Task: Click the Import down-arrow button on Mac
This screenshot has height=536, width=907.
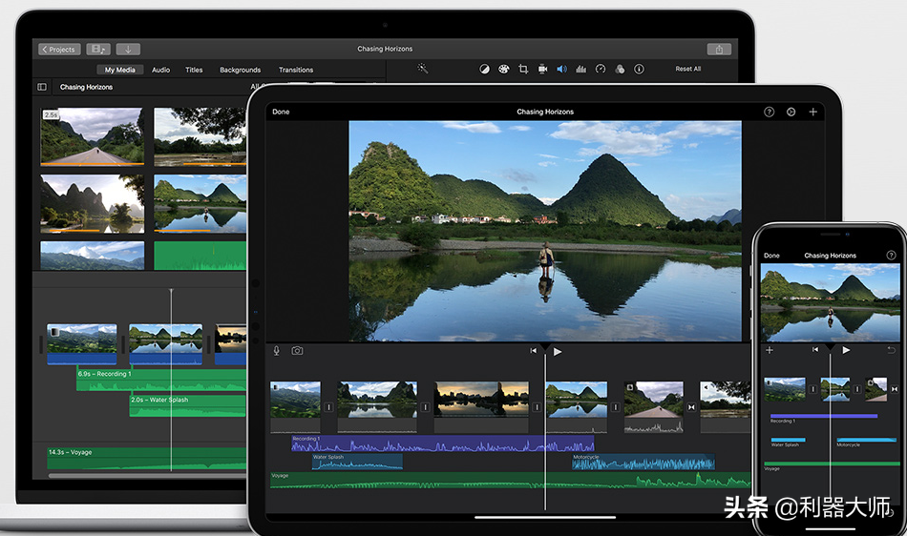Action: coord(128,49)
